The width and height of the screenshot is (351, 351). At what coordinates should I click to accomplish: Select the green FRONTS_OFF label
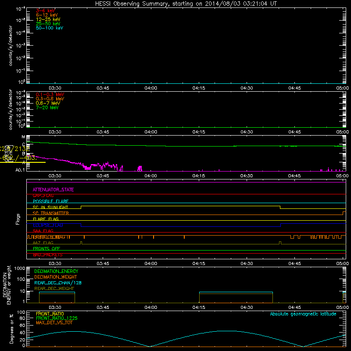click(47, 248)
